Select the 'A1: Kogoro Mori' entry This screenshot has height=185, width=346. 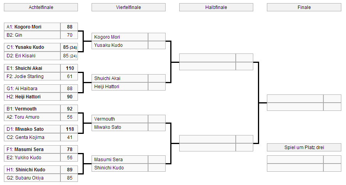pyautogui.click(x=32, y=27)
